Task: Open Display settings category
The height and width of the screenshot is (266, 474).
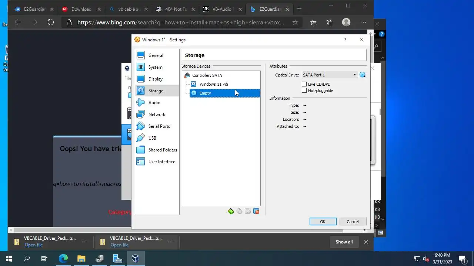Action: pos(157,79)
